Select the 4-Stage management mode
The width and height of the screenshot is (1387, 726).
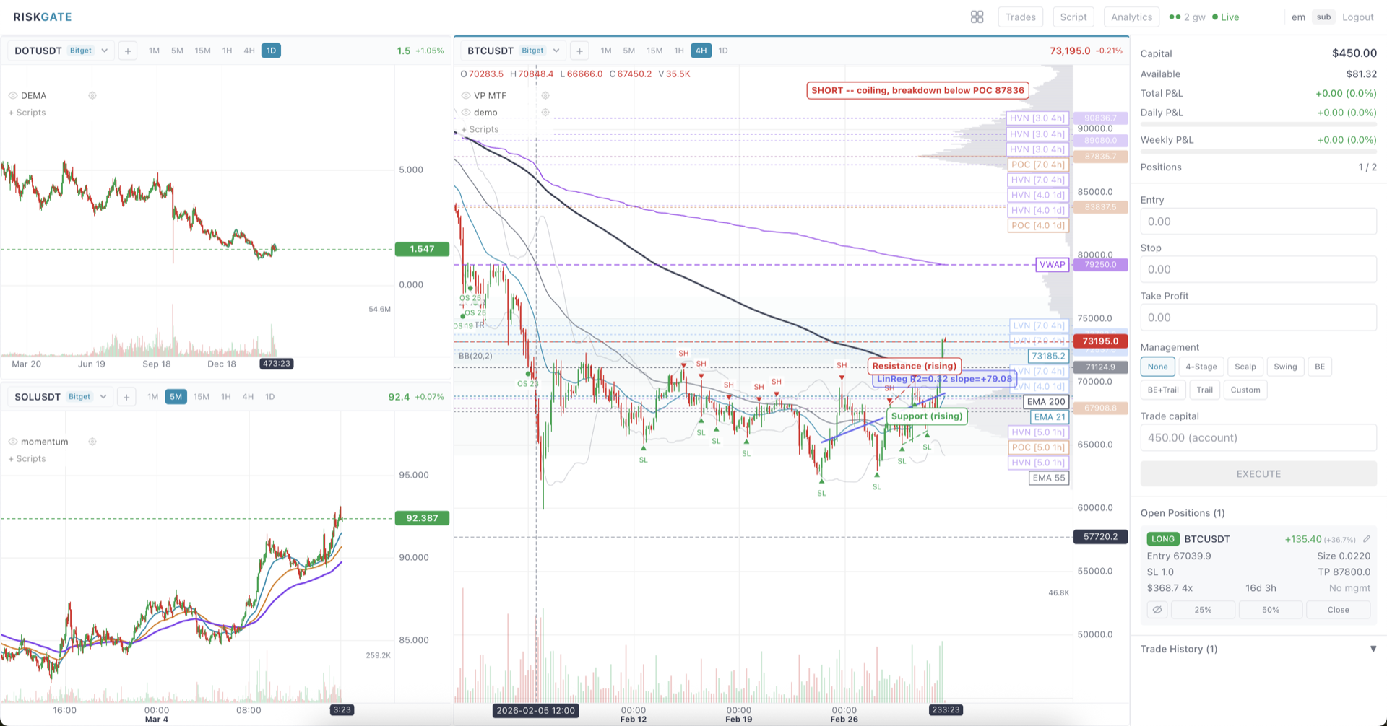click(1201, 367)
